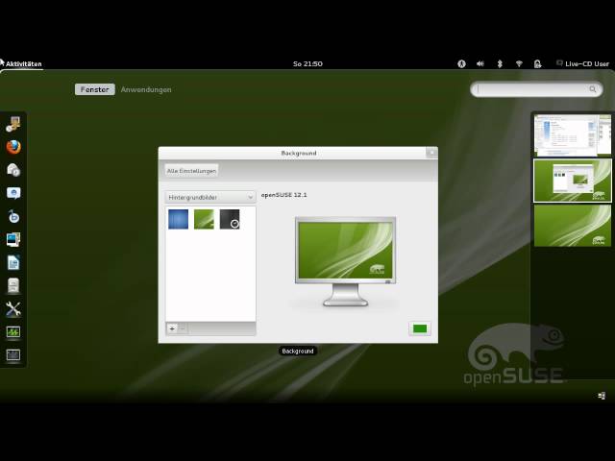The width and height of the screenshot is (615, 461).
Task: Open the green background color picker
Action: (420, 328)
